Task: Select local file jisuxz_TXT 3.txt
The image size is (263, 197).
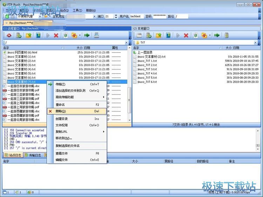Action: pos(147,69)
